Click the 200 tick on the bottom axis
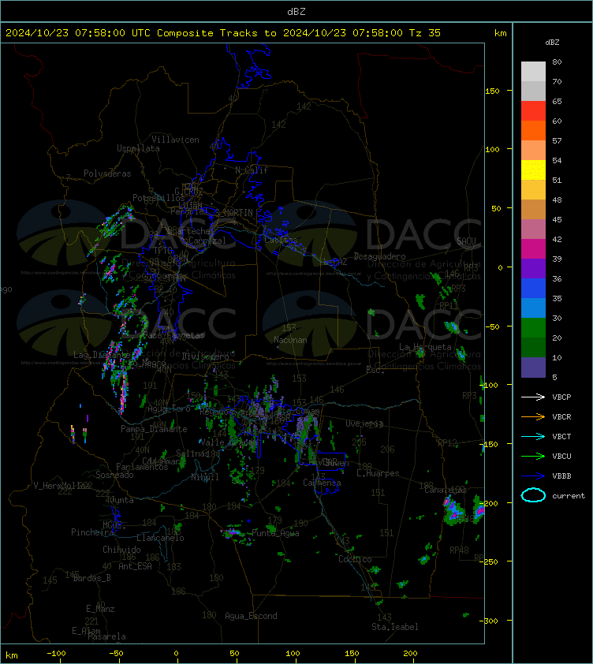Screen dimensions: 593x664 [x=410, y=654]
